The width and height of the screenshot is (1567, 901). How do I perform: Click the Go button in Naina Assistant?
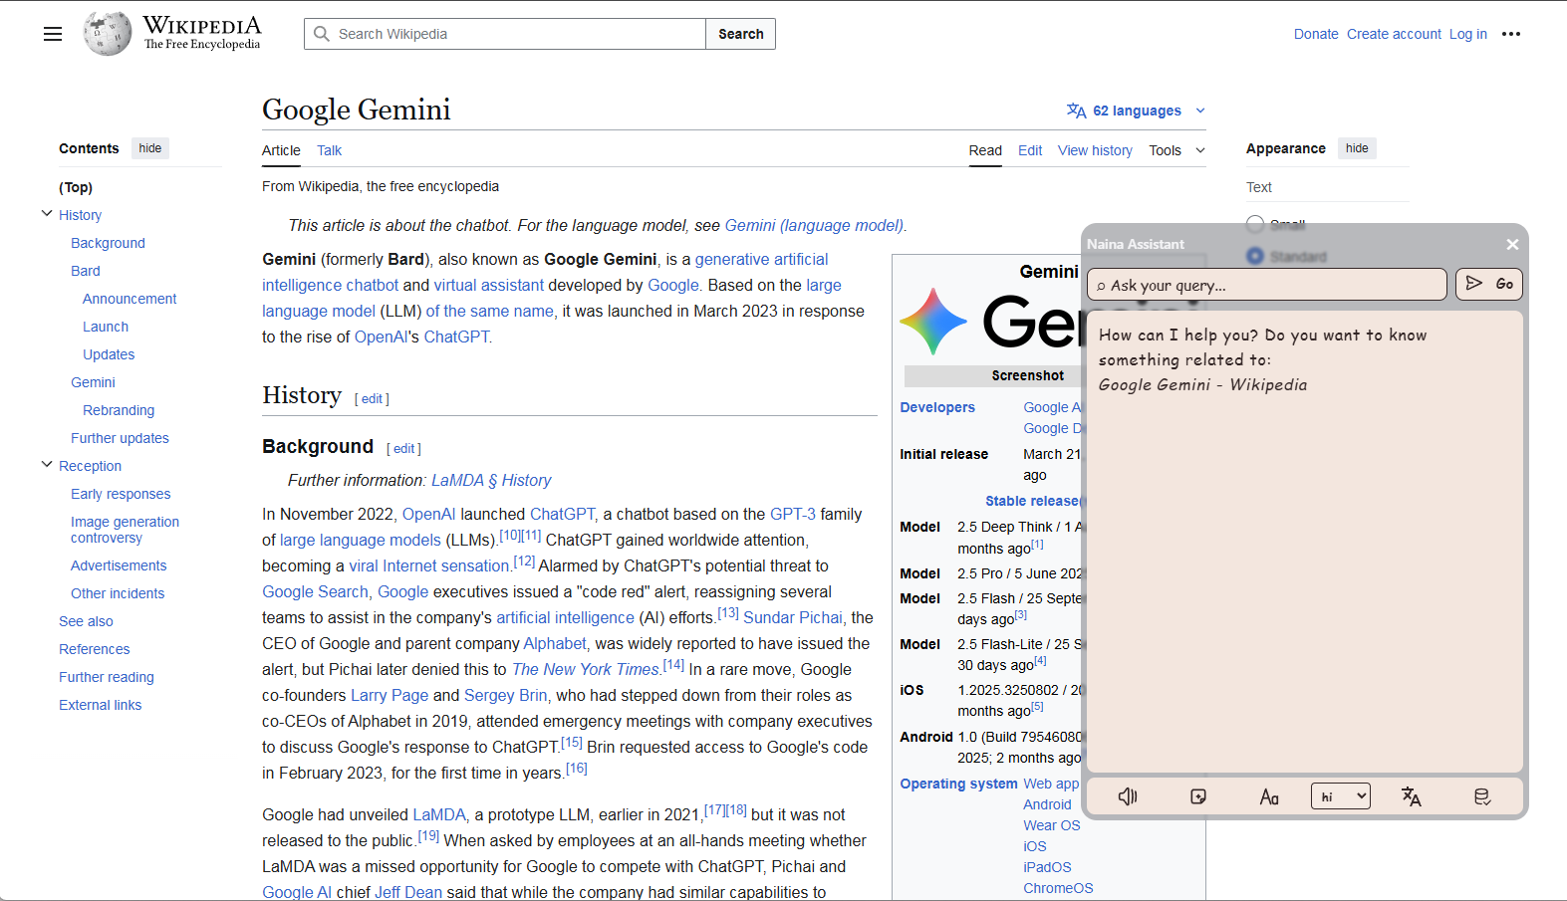(x=1489, y=284)
